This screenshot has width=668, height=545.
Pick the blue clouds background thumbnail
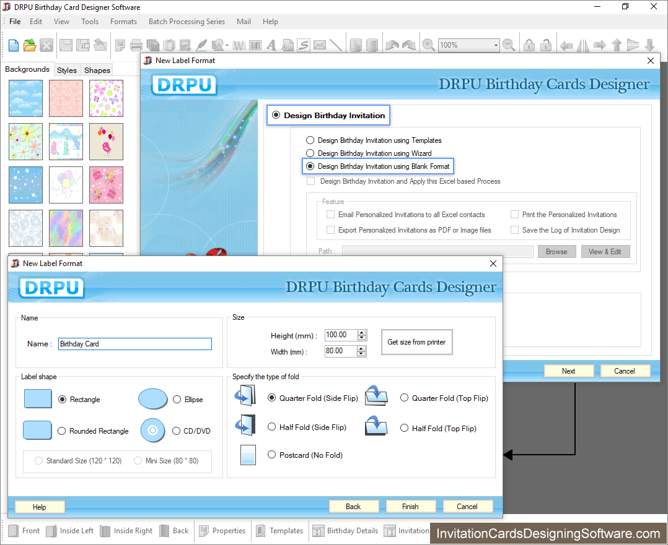(25, 98)
